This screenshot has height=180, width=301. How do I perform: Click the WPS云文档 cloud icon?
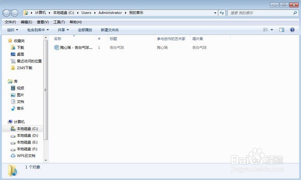point(13,155)
